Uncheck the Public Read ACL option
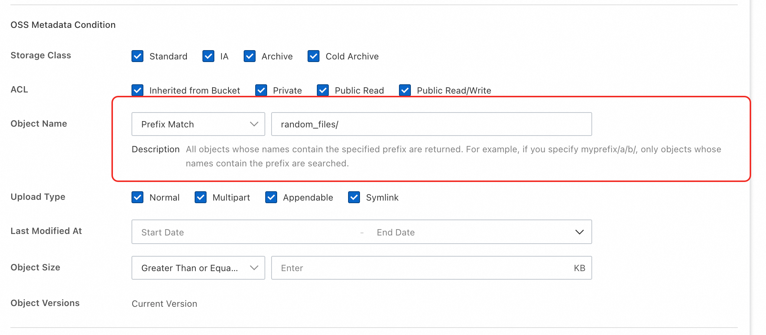The height and width of the screenshot is (335, 766). (x=323, y=90)
